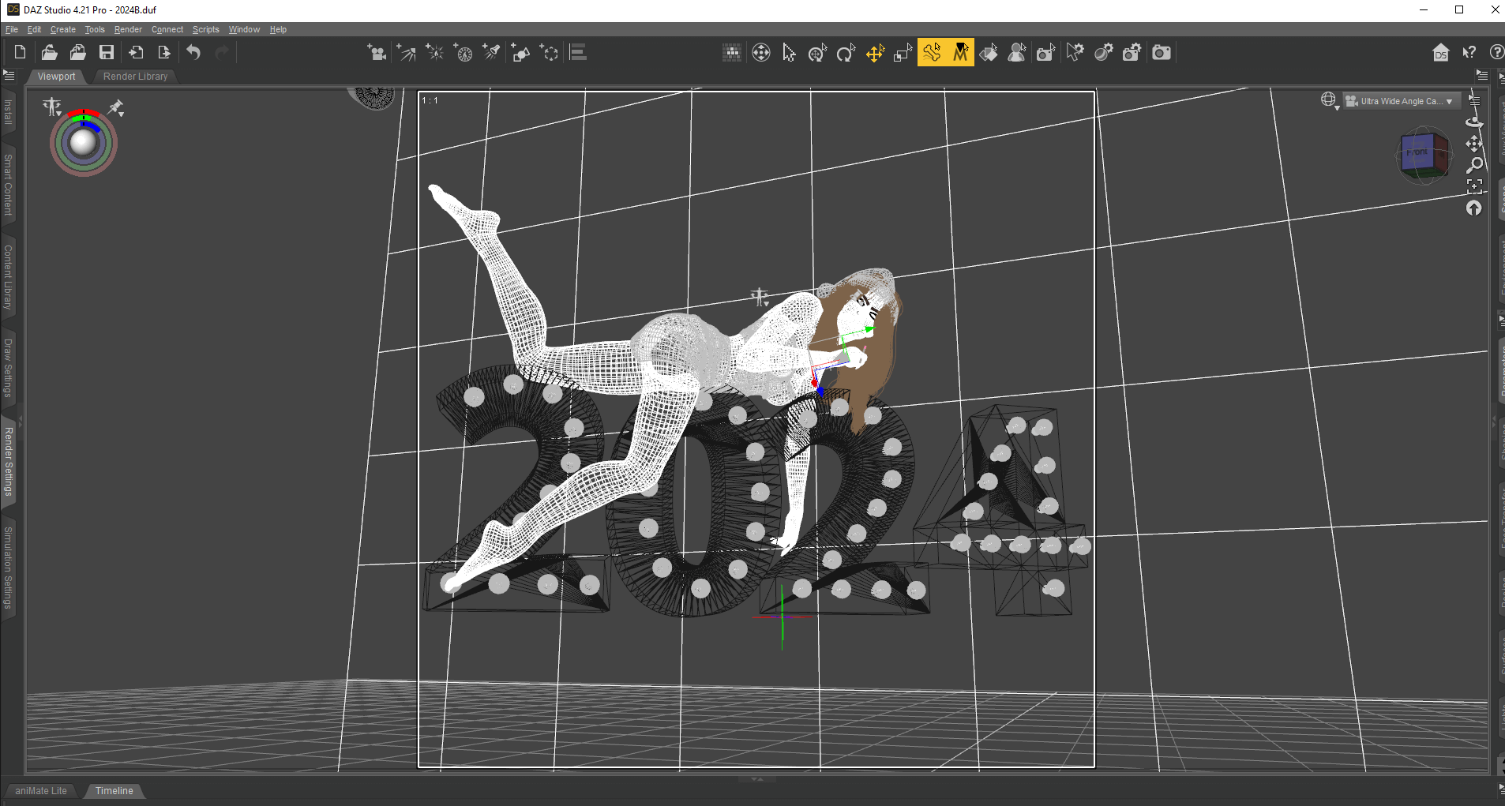
Task: Select the Scale tool
Action: pyautogui.click(x=903, y=53)
